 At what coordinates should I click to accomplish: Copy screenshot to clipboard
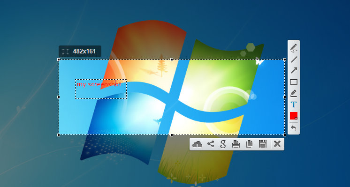point(249,144)
